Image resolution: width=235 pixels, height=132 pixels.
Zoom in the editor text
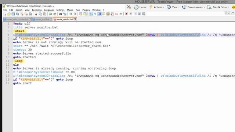[x=70, y=14]
